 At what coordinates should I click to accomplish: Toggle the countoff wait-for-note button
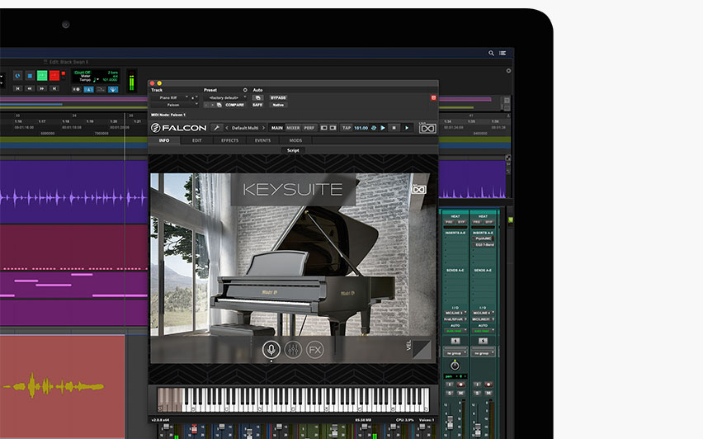click(76, 89)
